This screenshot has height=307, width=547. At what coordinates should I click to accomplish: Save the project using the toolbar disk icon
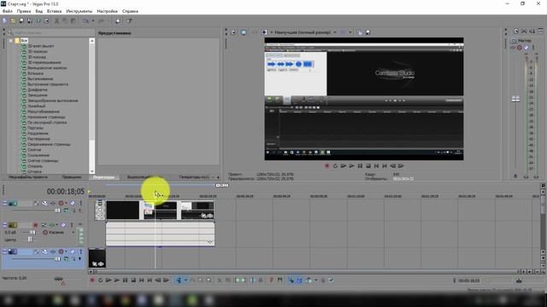pyautogui.click(x=21, y=20)
